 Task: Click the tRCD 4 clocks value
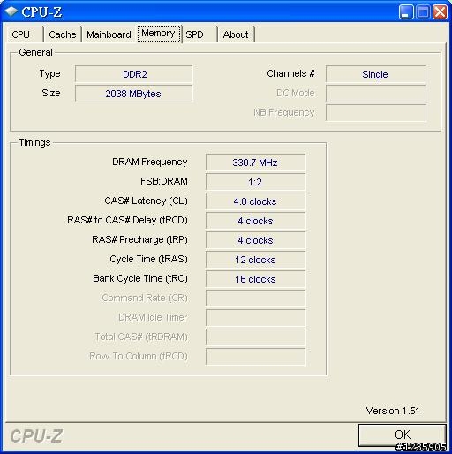coord(255,221)
